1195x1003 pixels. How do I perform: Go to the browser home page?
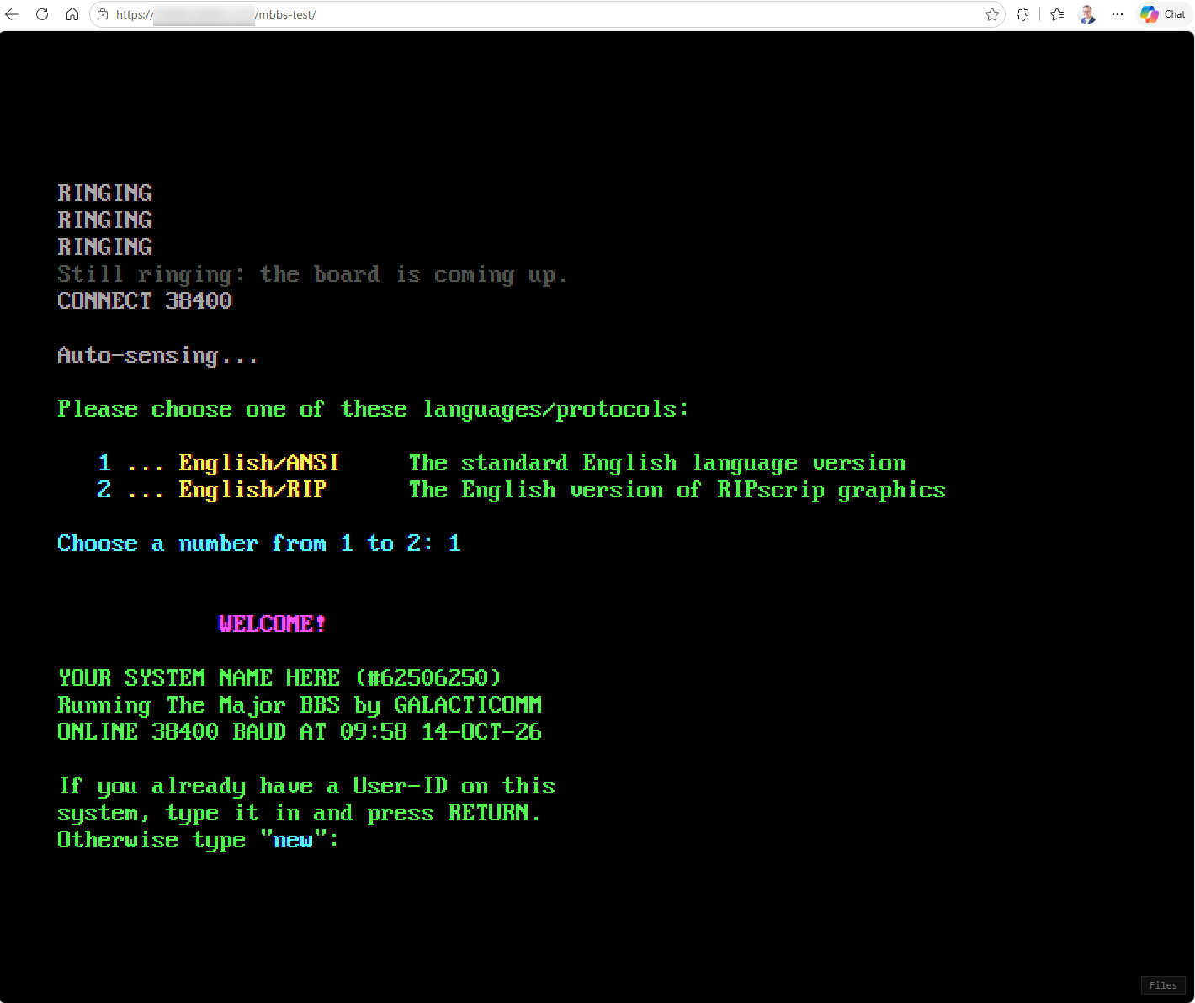coord(72,14)
